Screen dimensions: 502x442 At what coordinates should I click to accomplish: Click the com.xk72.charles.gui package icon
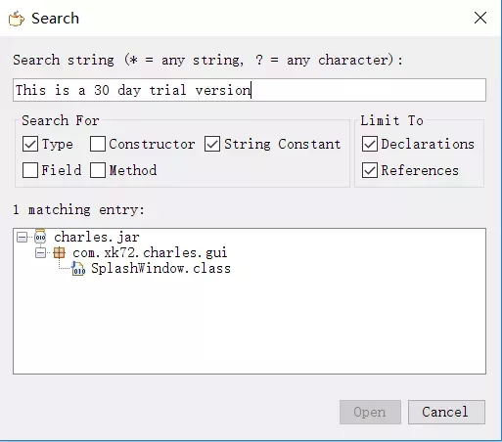(x=59, y=252)
